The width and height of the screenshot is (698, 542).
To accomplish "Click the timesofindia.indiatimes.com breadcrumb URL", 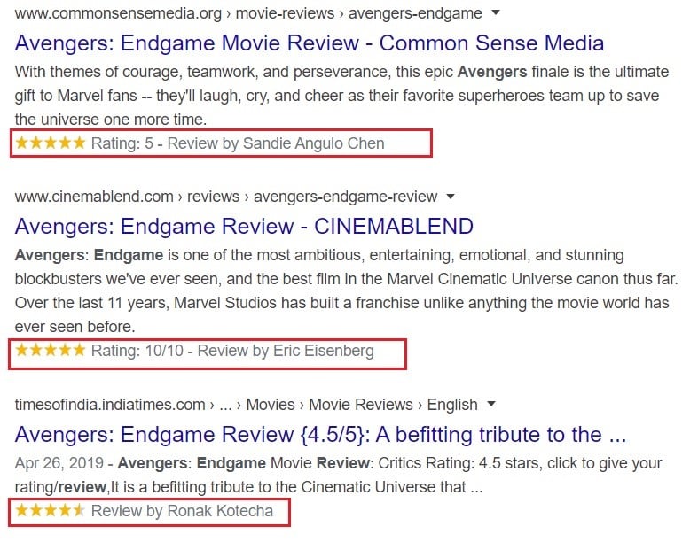I will tap(110, 405).
